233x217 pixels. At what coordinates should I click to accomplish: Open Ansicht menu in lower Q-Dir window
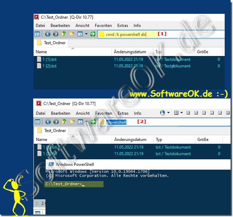click(83, 113)
